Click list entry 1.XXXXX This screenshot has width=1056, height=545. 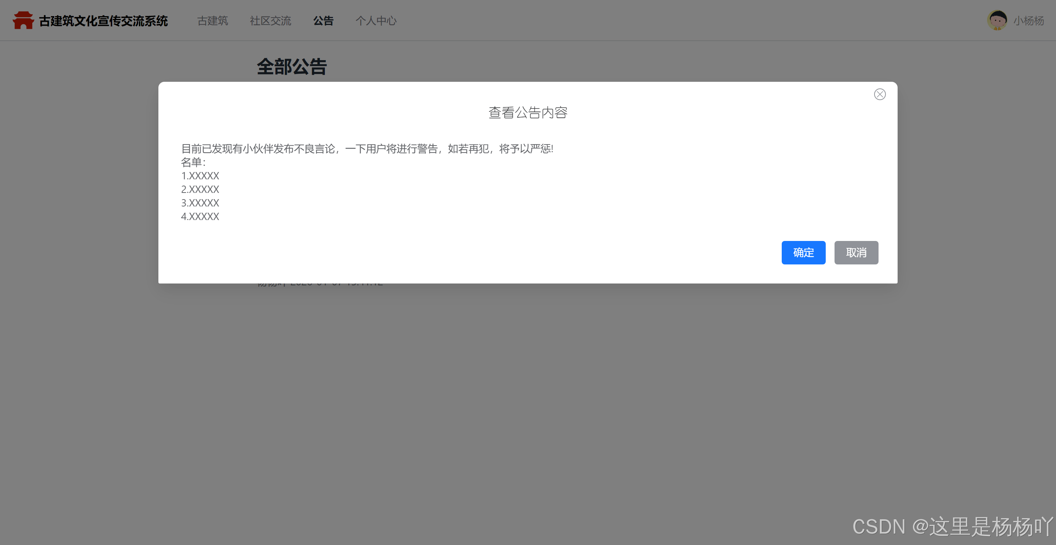click(200, 176)
